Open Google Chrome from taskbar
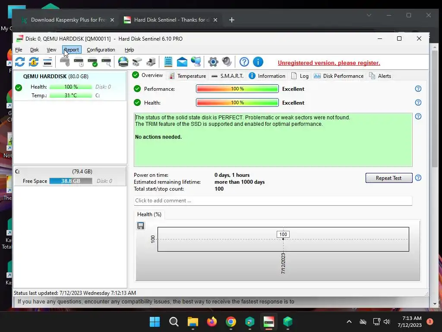This screenshot has width=442, height=332. point(231,322)
